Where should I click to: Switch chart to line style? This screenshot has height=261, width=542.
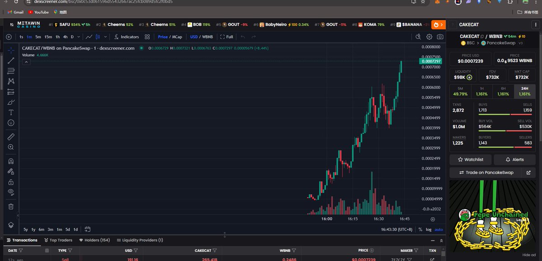[x=89, y=37]
